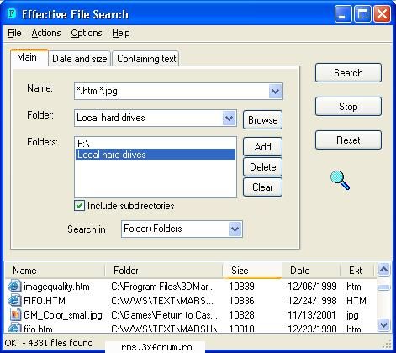Select the F:\ entry in Folders list

point(156,143)
